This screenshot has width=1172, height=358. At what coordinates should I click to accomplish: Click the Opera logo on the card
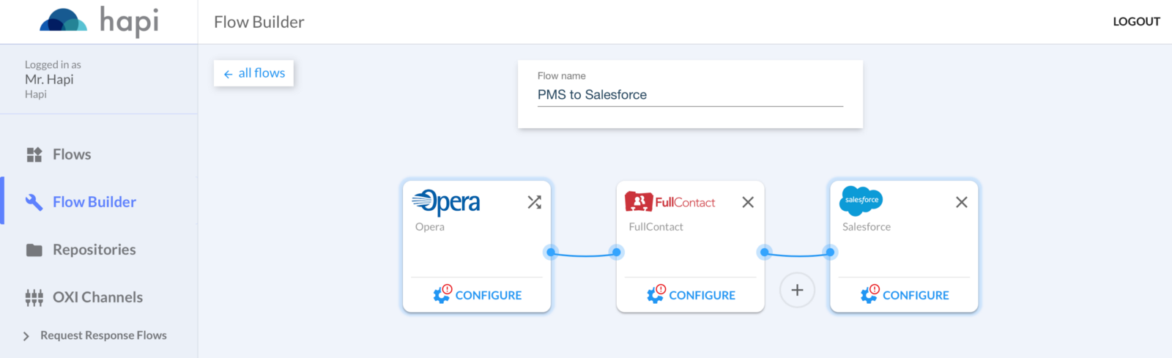(x=446, y=202)
